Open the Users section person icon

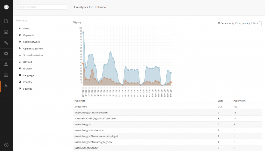point(6,64)
